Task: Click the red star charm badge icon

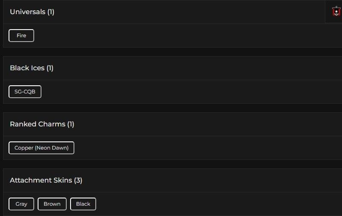Action: (336, 12)
